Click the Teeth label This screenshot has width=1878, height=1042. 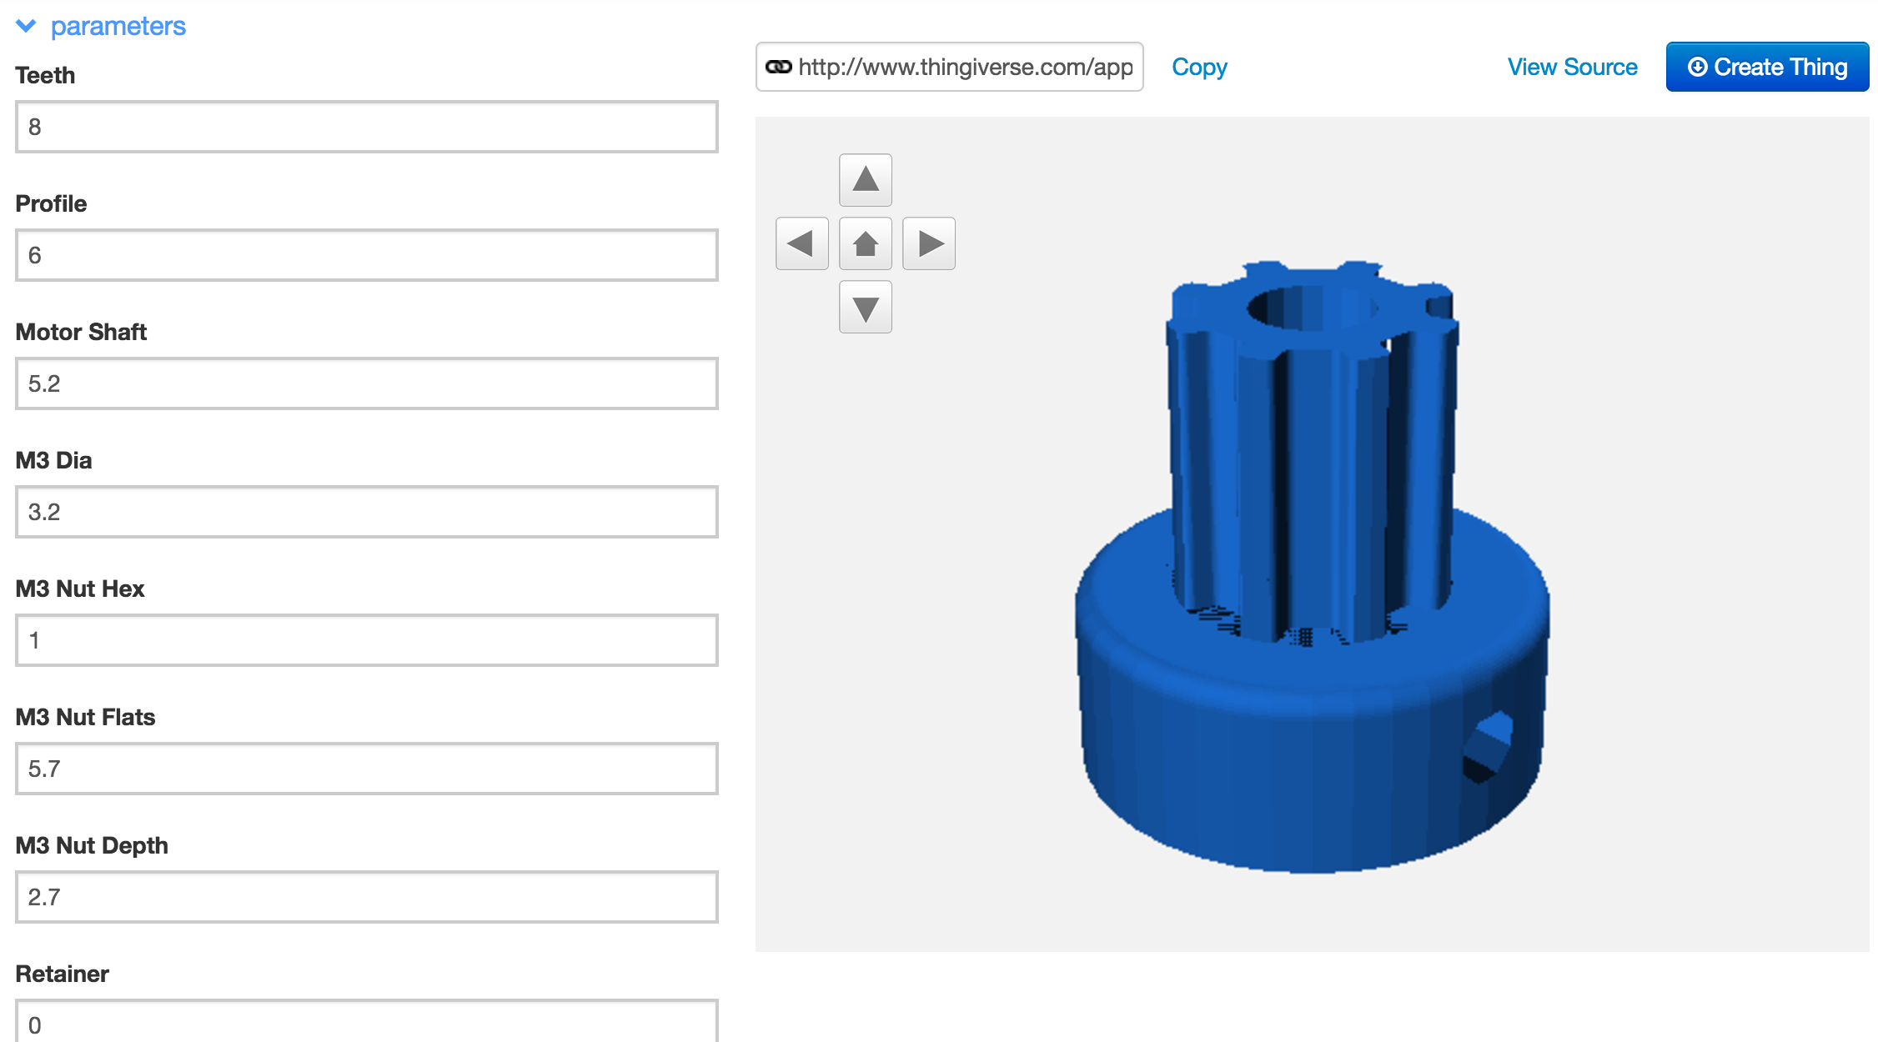[x=45, y=75]
